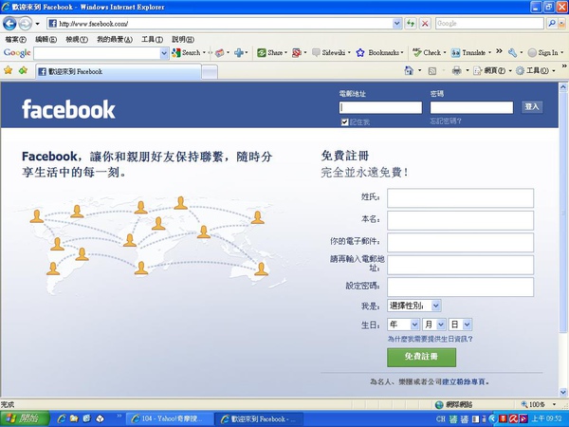This screenshot has width=569, height=427.
Task: Open the zoom level 100% dropdown
Action: 554,404
